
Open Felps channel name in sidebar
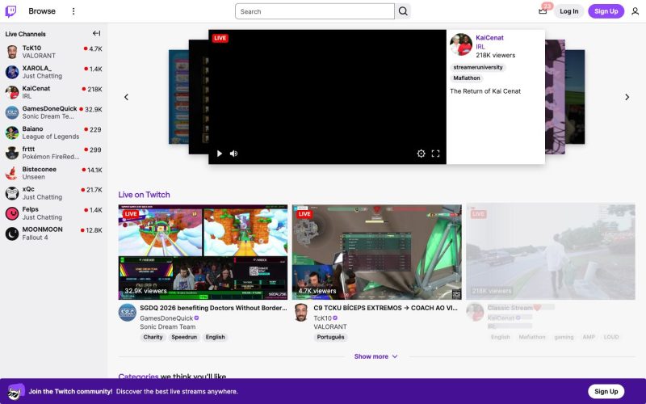pyautogui.click(x=30, y=209)
